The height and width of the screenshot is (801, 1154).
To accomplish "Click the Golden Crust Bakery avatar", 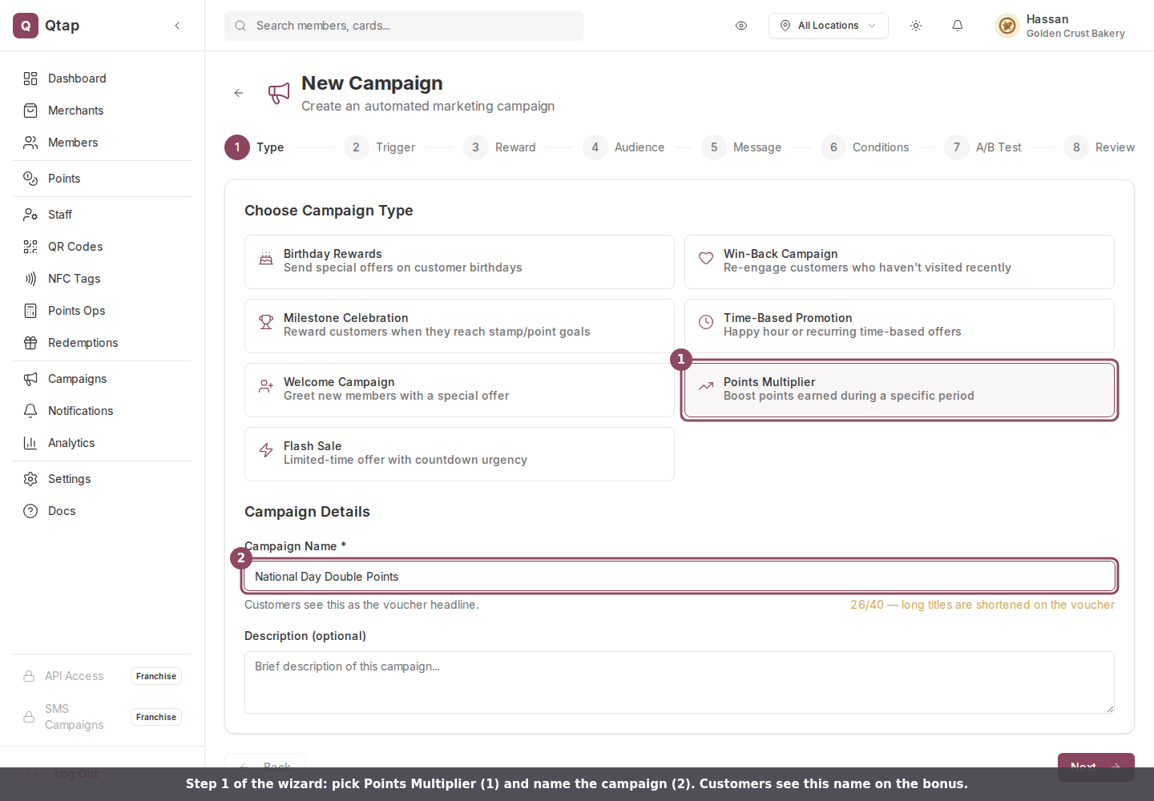I will tap(1007, 26).
